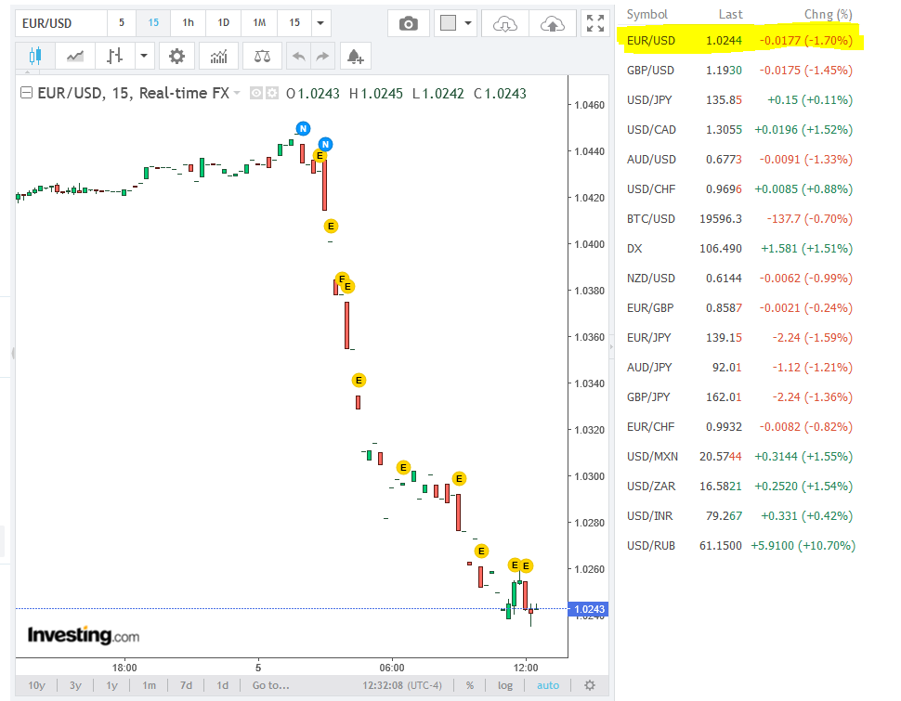Toggle series visibility eye icon in legend
Viewport: 901px width, 701px height.
coord(256,93)
